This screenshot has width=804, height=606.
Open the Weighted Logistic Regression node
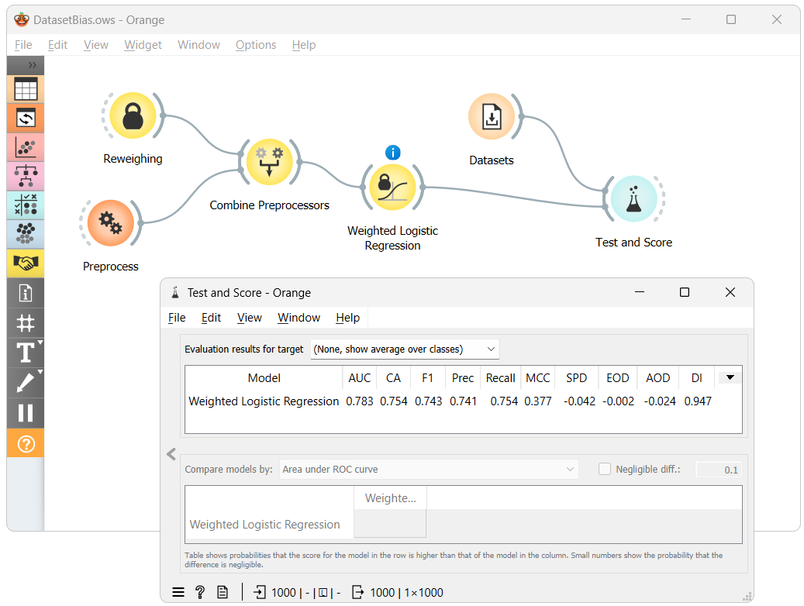[x=392, y=188]
